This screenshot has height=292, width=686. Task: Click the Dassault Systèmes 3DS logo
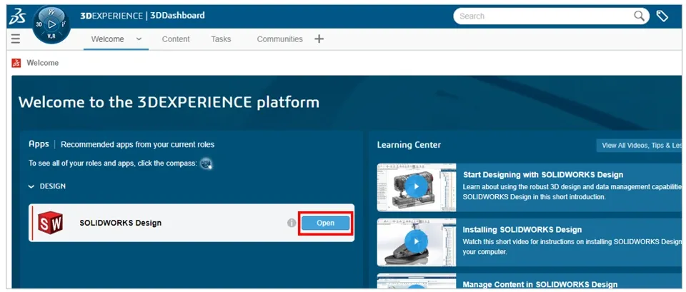point(17,17)
